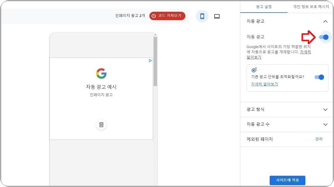Click the trash icon on the ad example
Viewport: 334px width, 187px height.
101,125
